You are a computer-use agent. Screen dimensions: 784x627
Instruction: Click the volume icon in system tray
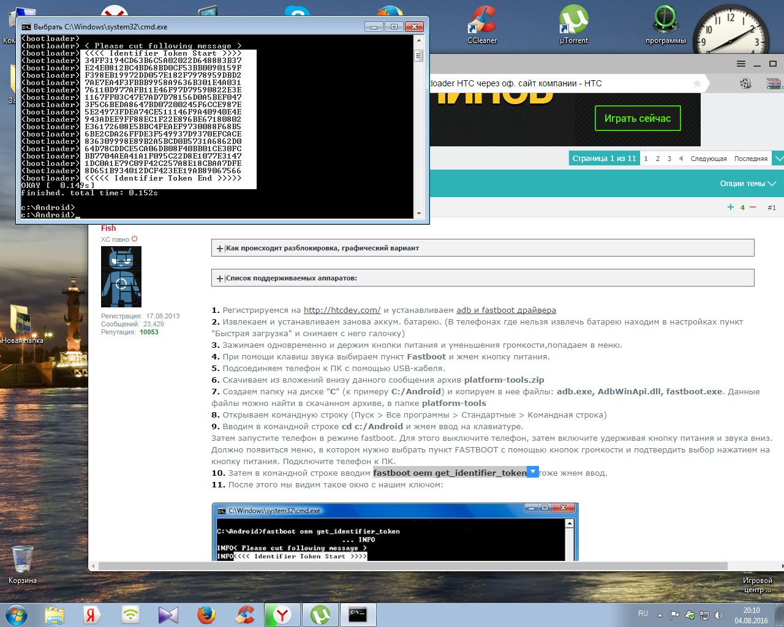pyautogui.click(x=718, y=615)
